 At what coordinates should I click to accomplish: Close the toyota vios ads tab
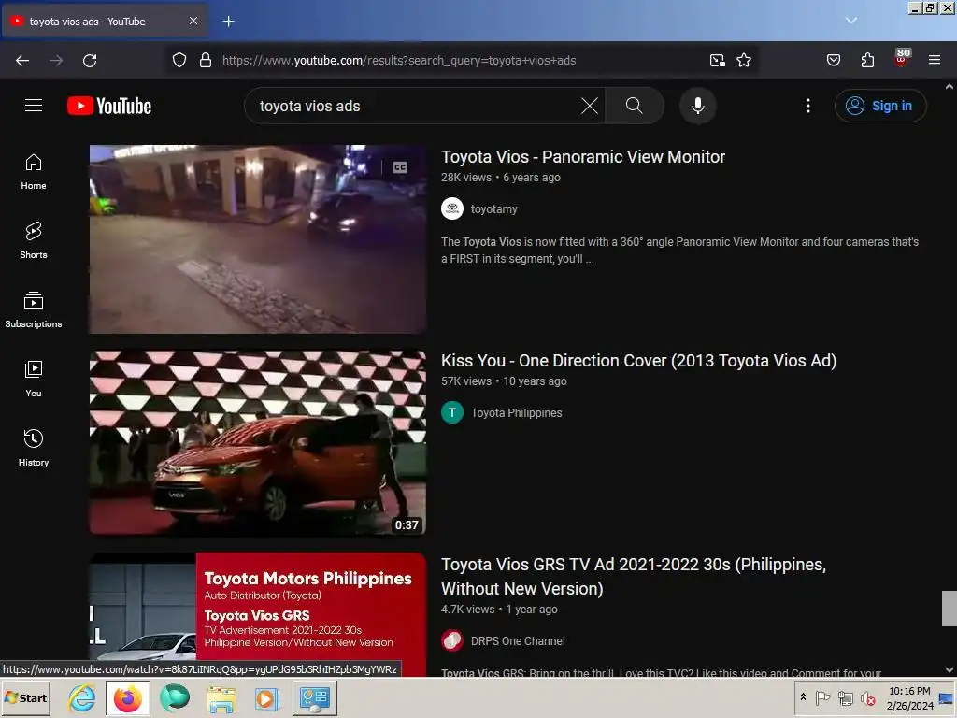coord(193,21)
